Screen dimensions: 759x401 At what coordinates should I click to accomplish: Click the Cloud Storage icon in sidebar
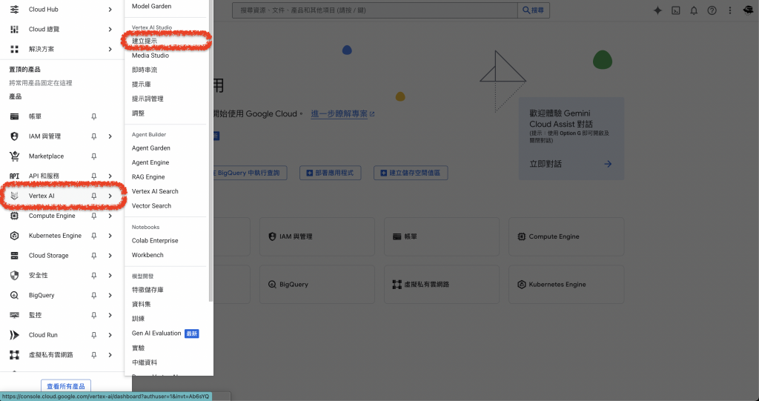15,255
